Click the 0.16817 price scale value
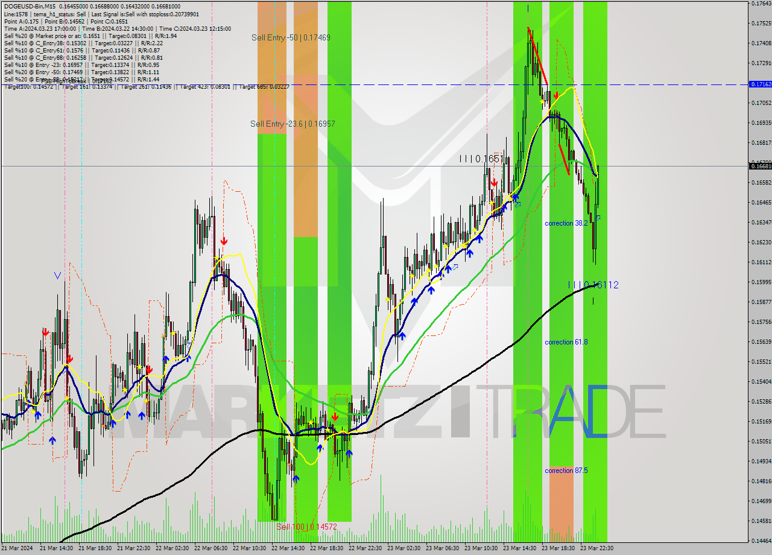772x555 pixels. (761, 143)
